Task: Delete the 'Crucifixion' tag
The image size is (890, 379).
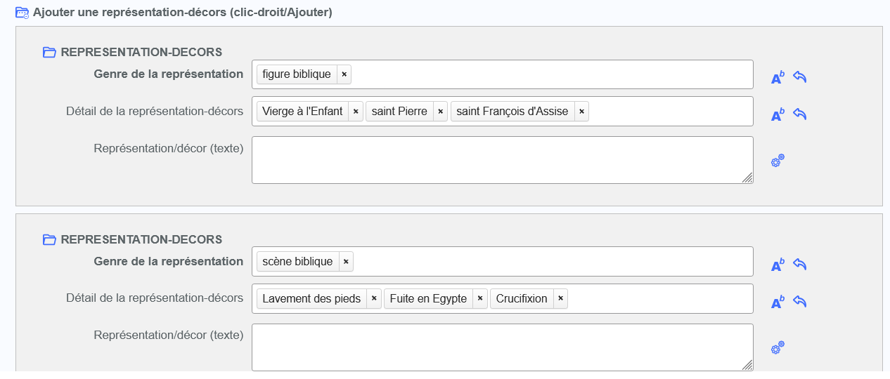Action: pyautogui.click(x=560, y=299)
